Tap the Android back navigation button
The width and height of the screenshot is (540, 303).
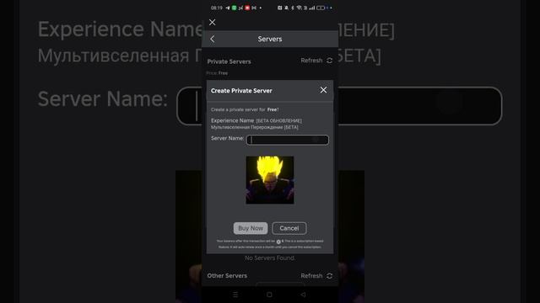pos(303,295)
